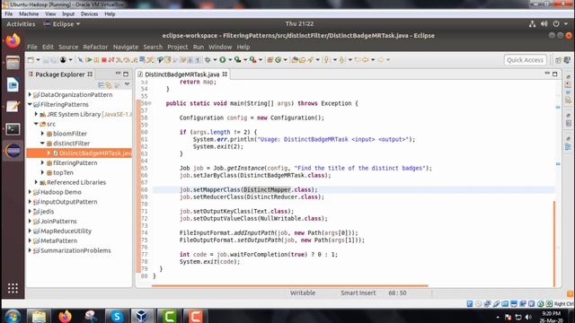Screen dimensions: 575x323
Task: Click the Debug bug icon in the toolbar
Action: 208,60
